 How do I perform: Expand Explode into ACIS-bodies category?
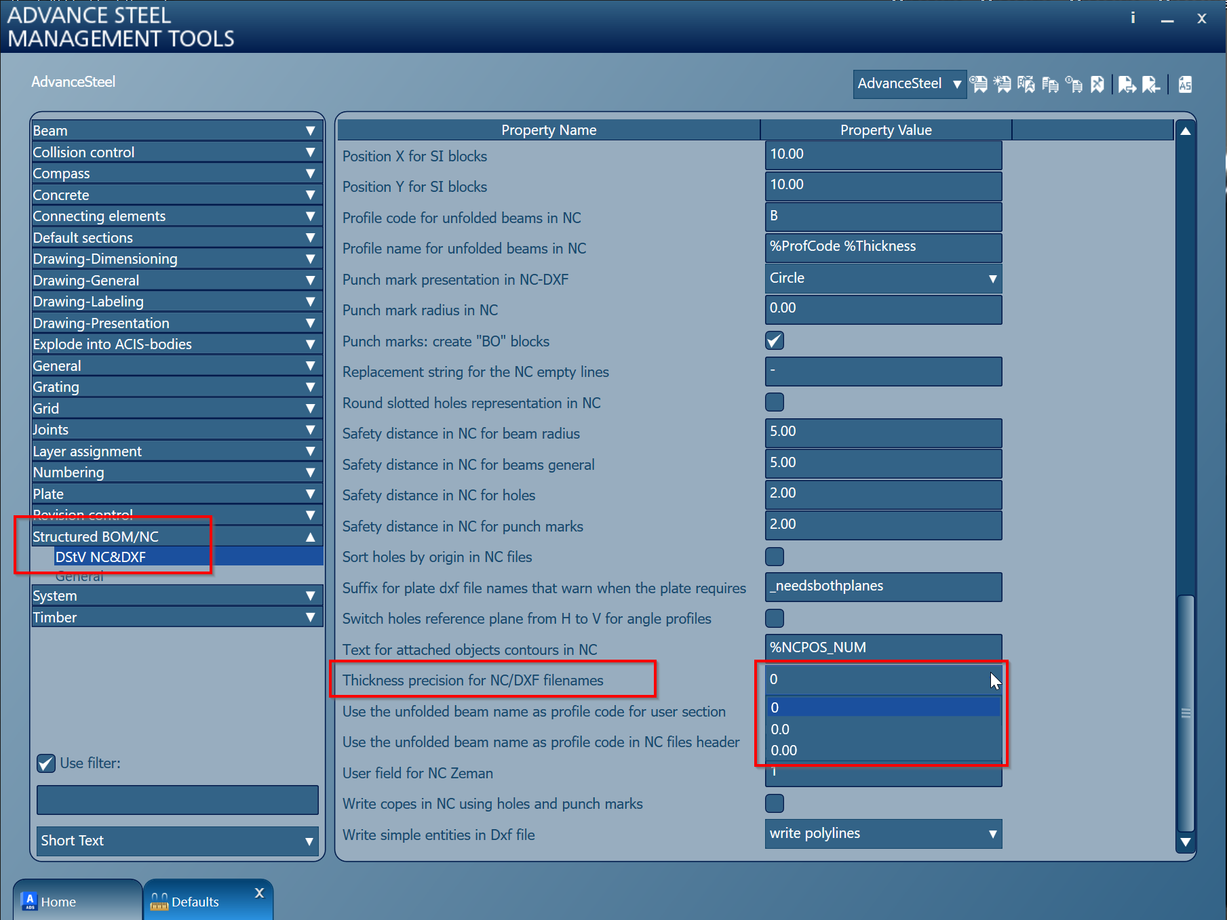(x=176, y=344)
